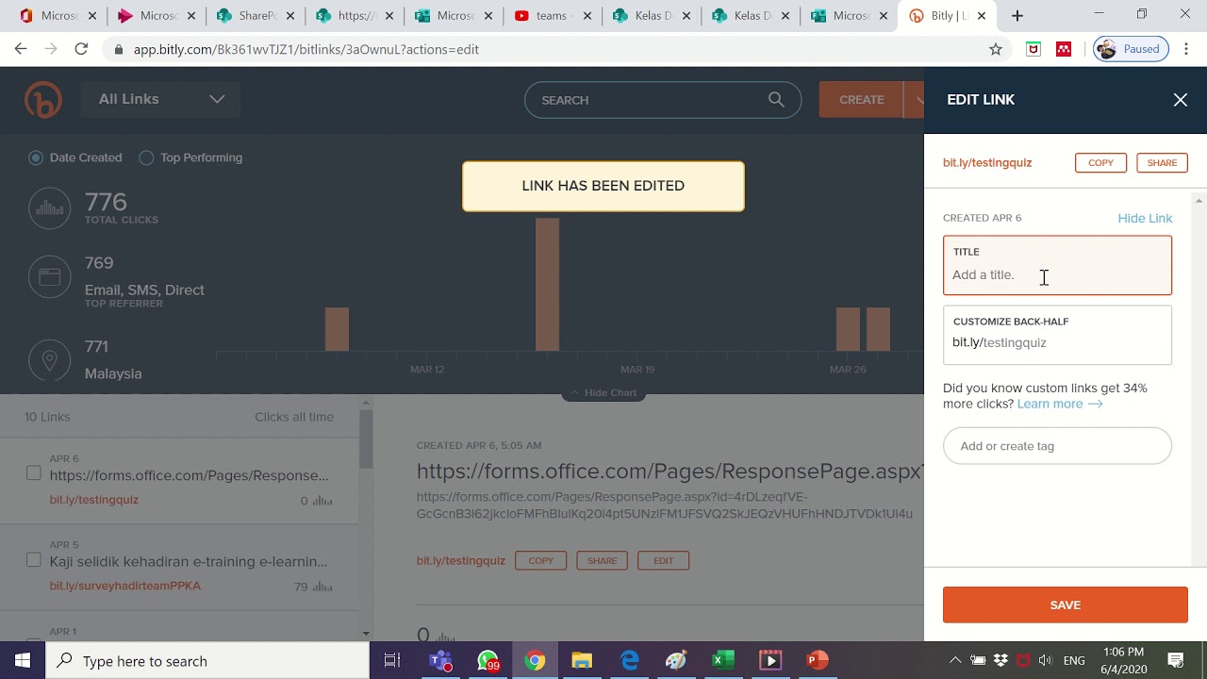The image size is (1207, 679).
Task: Click the top referrer browser icon
Action: [x=50, y=277]
